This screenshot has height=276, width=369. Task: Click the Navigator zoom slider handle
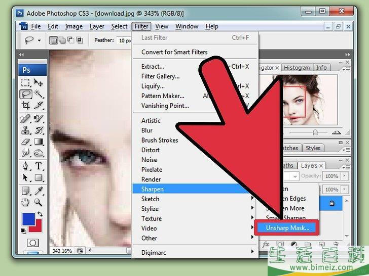315,133
